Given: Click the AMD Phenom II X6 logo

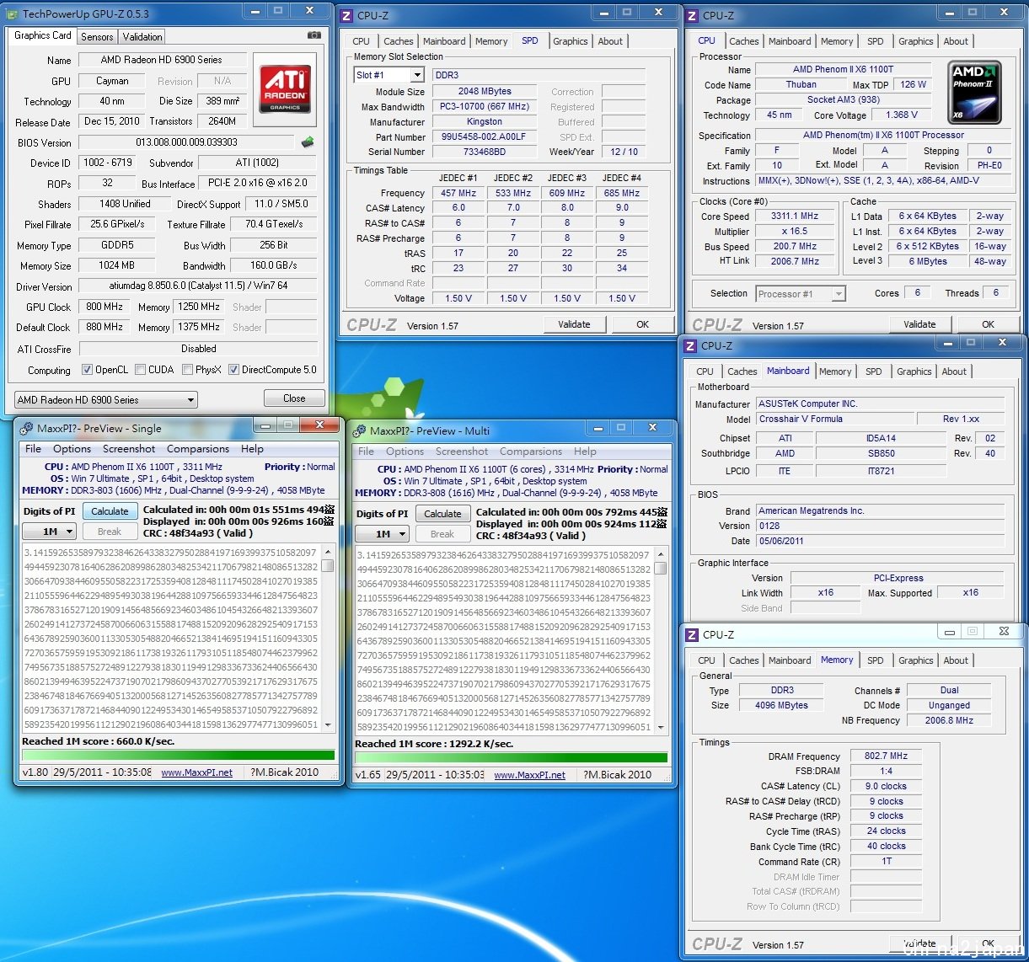Looking at the screenshot, I should pyautogui.click(x=974, y=91).
